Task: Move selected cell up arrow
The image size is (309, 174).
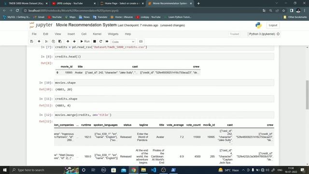Action: (x=68, y=42)
